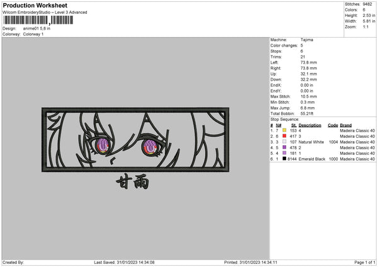Select the min stitch value '0.3 mm'

point(307,102)
